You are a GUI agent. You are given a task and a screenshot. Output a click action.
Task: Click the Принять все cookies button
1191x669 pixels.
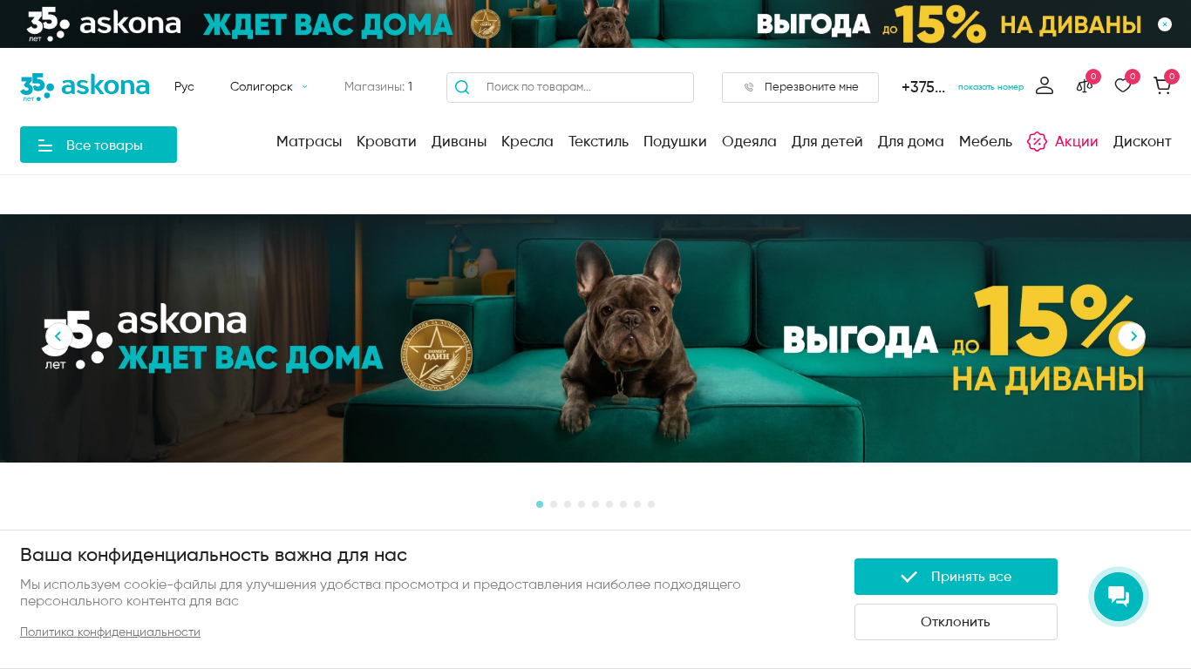point(956,577)
